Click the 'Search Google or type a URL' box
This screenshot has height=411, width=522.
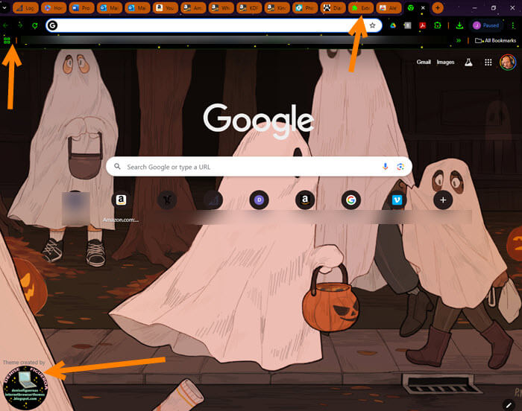coord(259,167)
